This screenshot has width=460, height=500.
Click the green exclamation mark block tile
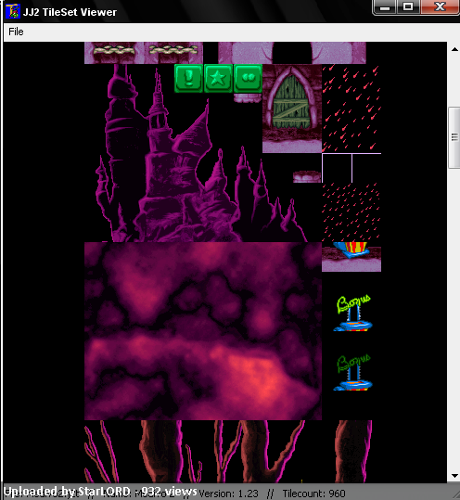188,79
